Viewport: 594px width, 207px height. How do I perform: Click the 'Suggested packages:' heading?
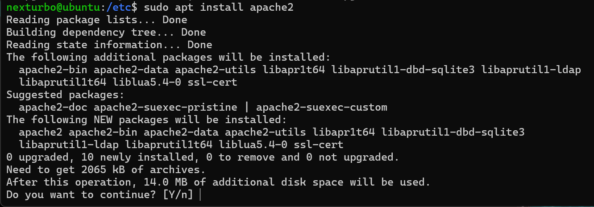pos(66,95)
